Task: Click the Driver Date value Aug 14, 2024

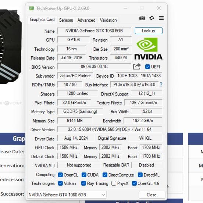Action: pos(76,138)
